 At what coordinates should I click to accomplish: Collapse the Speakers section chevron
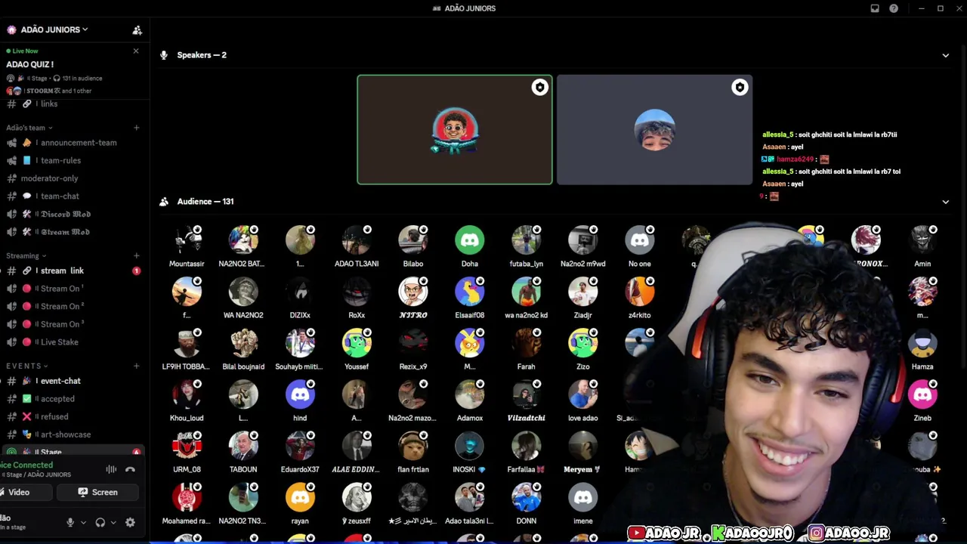pyautogui.click(x=945, y=55)
